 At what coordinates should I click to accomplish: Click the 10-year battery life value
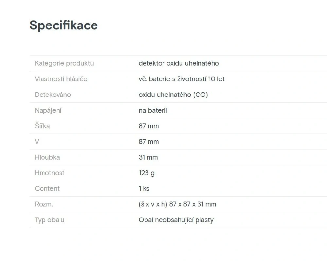pos(181,79)
